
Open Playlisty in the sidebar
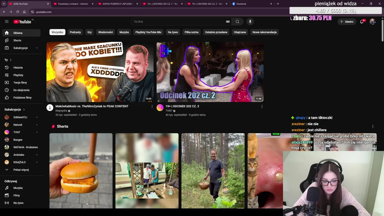pos(21,75)
